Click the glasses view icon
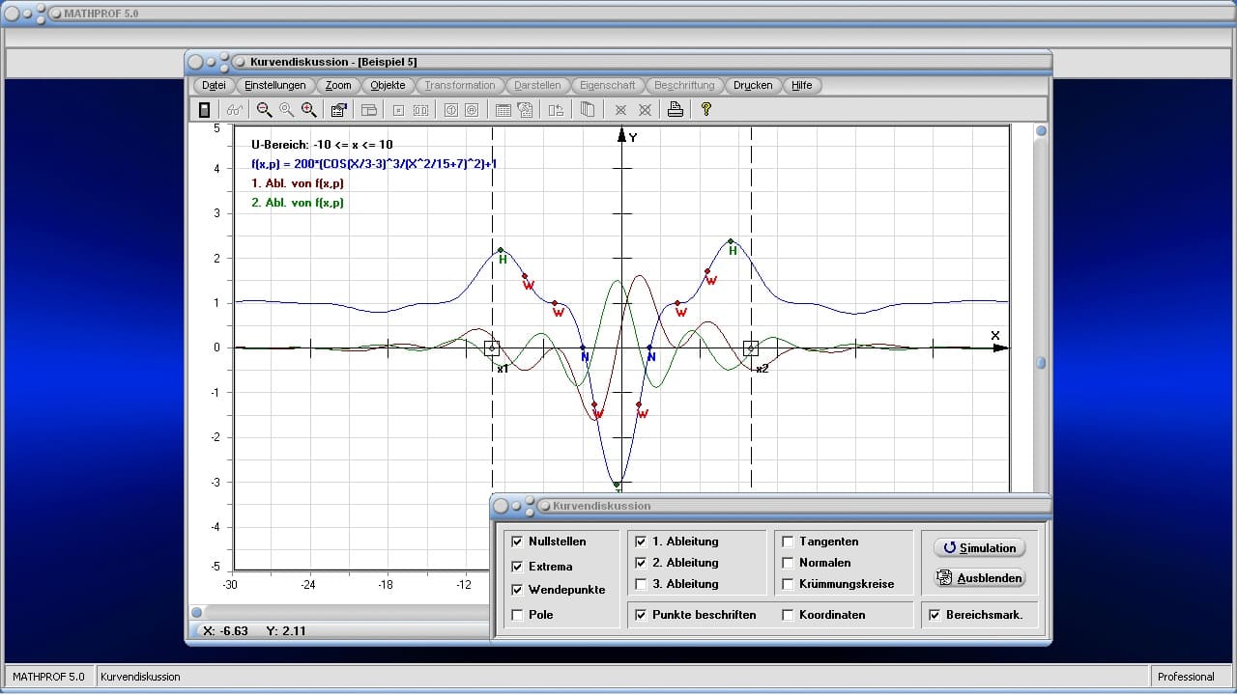1237x695 pixels. (235, 110)
